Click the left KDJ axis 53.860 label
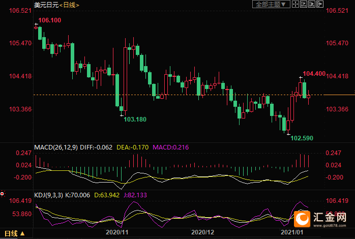 click(x=22, y=214)
